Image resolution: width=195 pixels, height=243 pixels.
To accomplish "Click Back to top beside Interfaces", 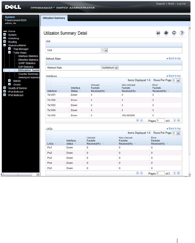I will pos(174,76).
